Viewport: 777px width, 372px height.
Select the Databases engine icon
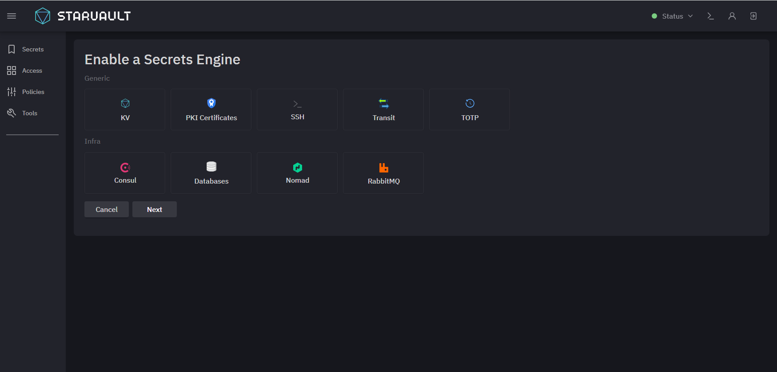tap(211, 167)
